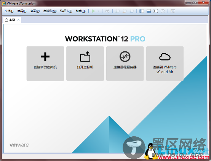Click the Unity mode toolbar icon
211x161 pixels.
click(163, 11)
